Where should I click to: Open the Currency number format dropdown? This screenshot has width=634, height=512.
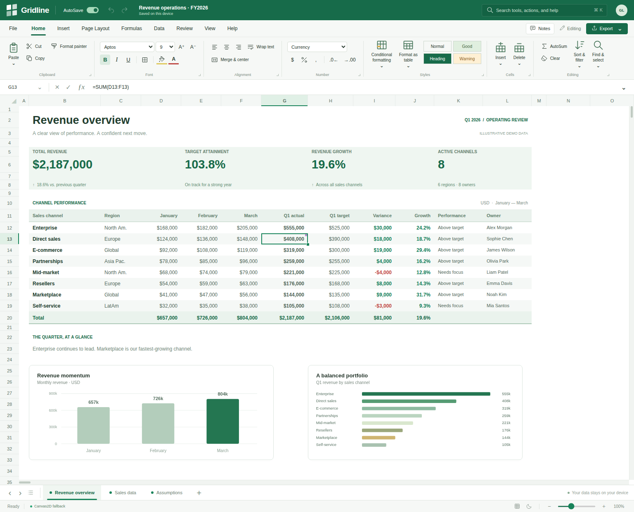click(x=317, y=47)
